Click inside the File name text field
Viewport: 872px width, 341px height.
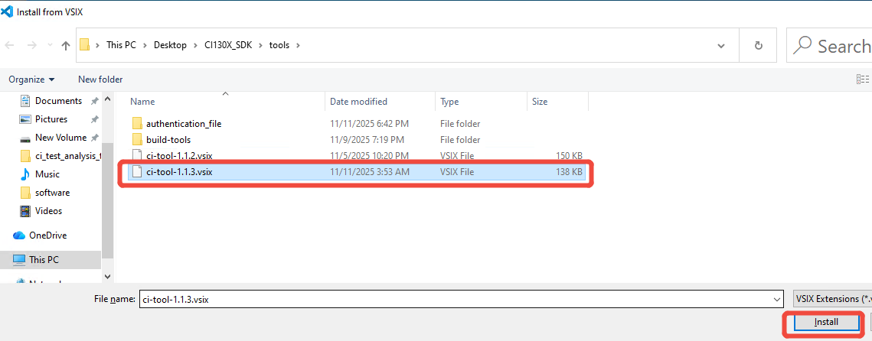tap(452, 300)
